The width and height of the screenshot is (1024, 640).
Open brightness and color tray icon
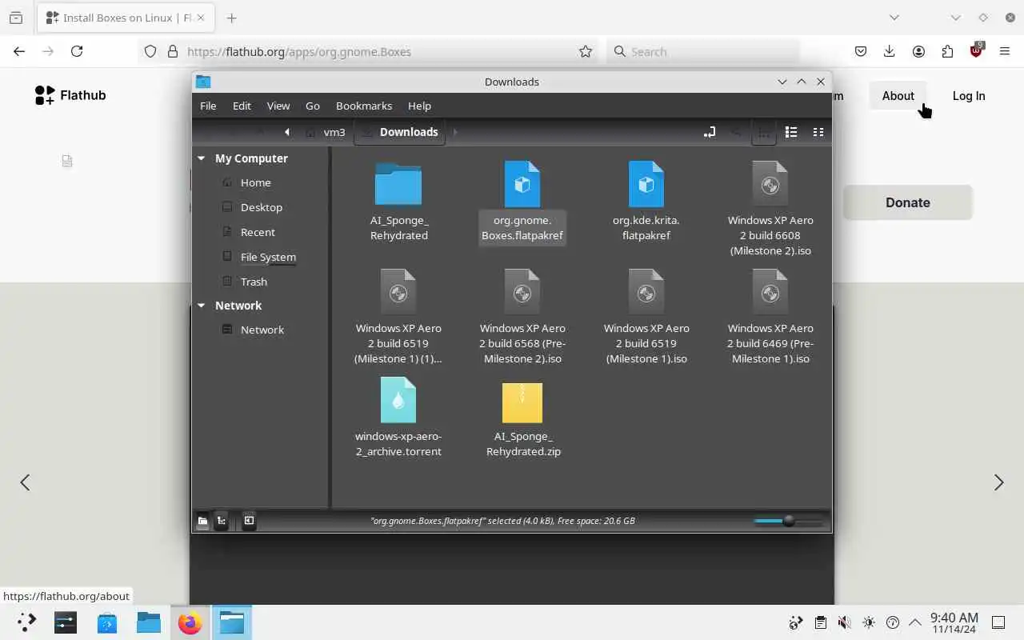pyautogui.click(x=869, y=622)
